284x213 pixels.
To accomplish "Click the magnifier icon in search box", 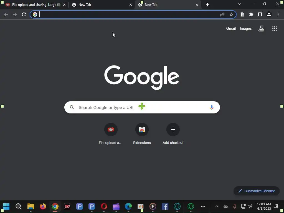I will pyautogui.click(x=72, y=107).
